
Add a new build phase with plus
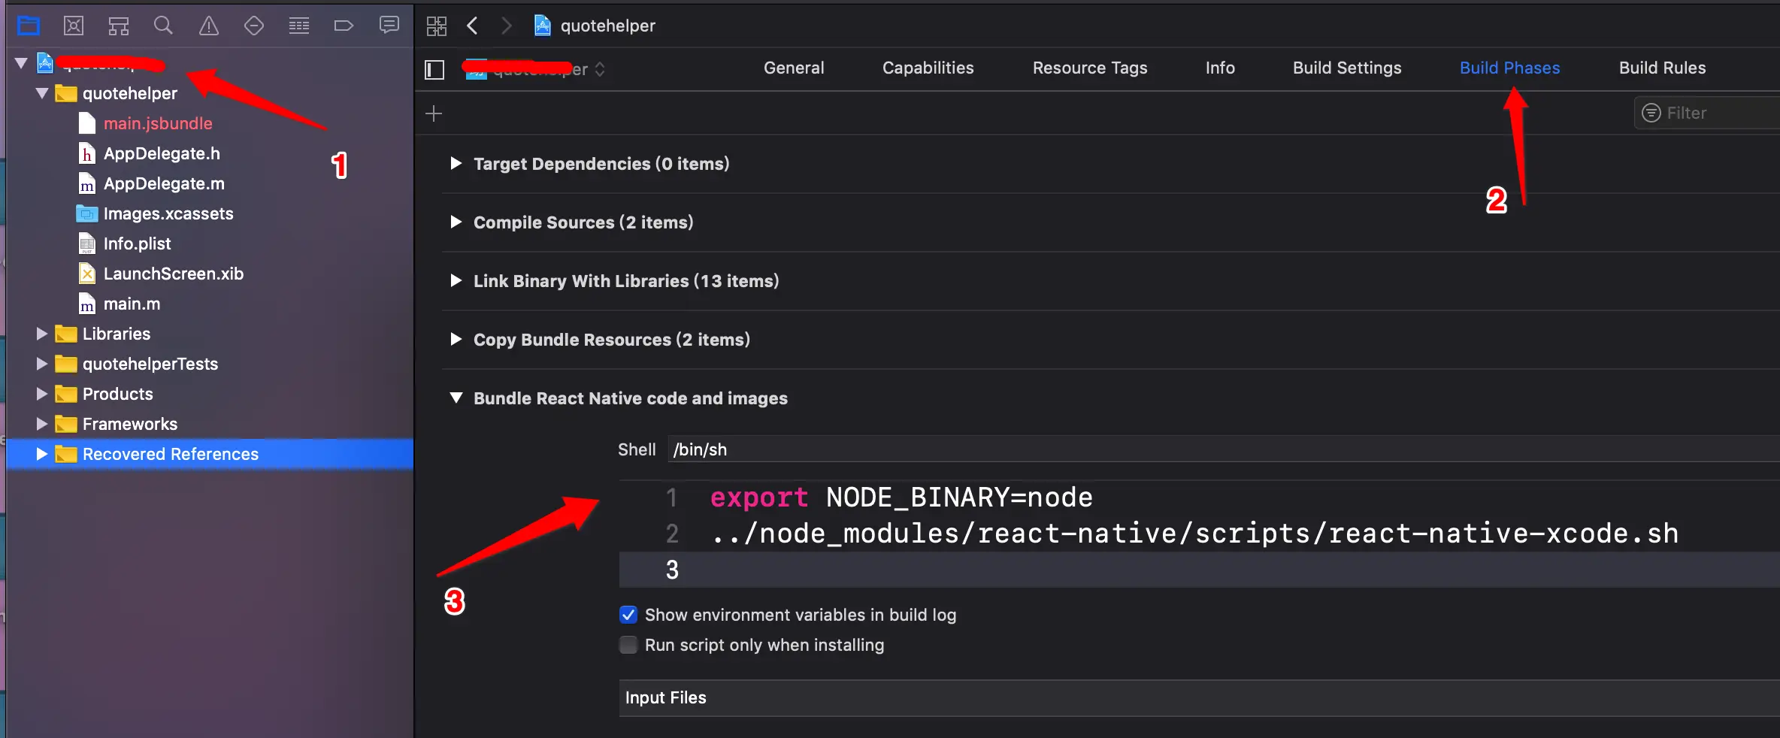[434, 113]
